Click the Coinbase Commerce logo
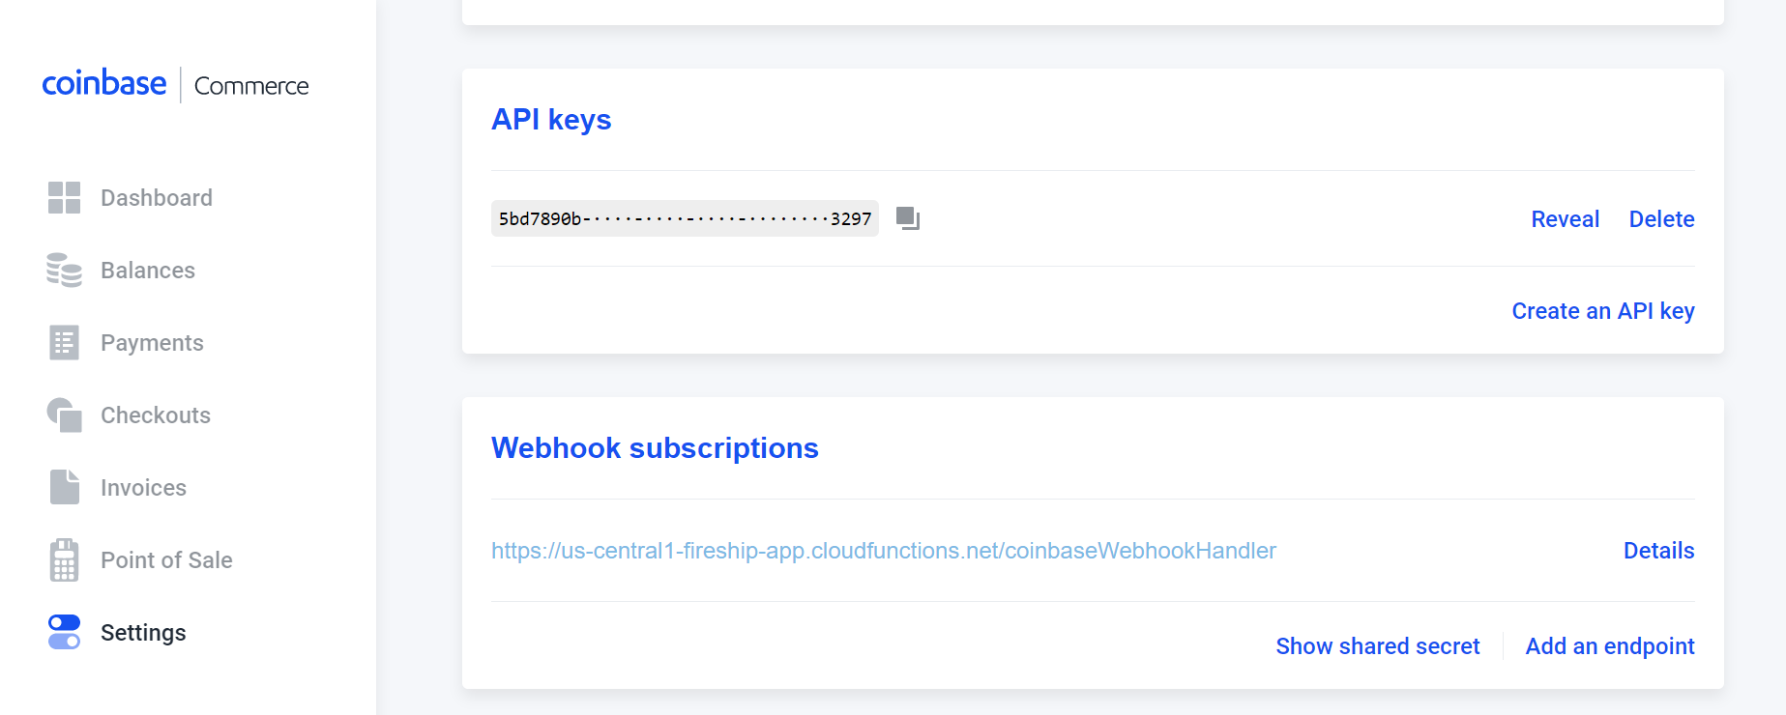The image size is (1786, 715). (x=175, y=85)
